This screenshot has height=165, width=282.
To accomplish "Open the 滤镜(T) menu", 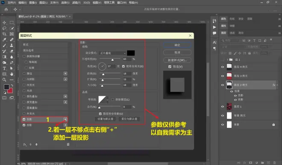I will [76, 3].
